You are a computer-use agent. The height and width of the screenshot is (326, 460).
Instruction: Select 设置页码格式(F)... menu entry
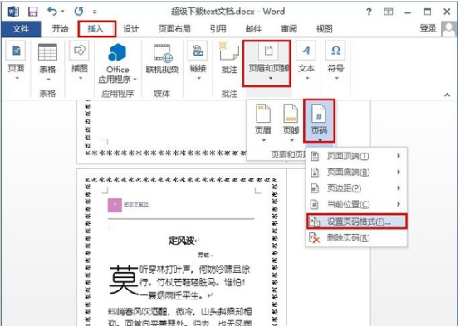(x=356, y=221)
